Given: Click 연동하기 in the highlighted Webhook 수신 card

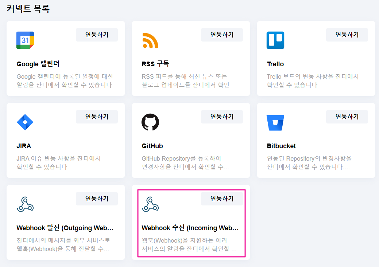Looking at the screenshot, I should point(222,199).
